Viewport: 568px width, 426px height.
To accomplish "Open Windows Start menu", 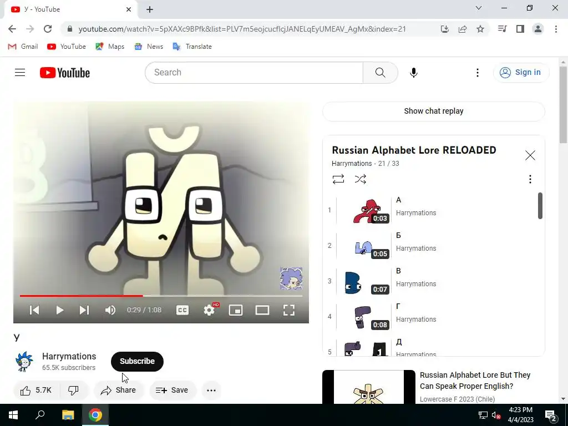I will tap(13, 415).
